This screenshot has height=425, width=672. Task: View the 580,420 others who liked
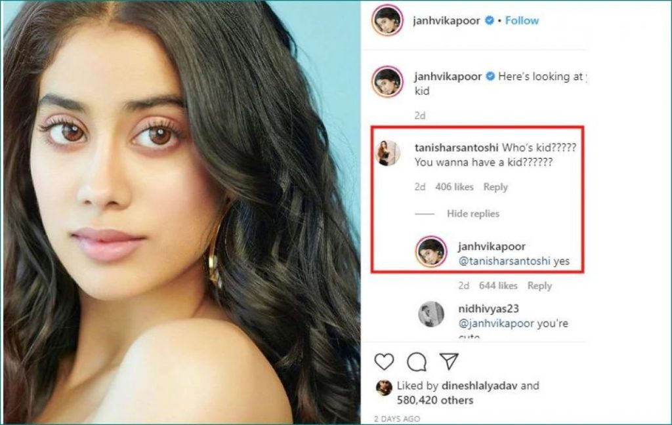434,399
